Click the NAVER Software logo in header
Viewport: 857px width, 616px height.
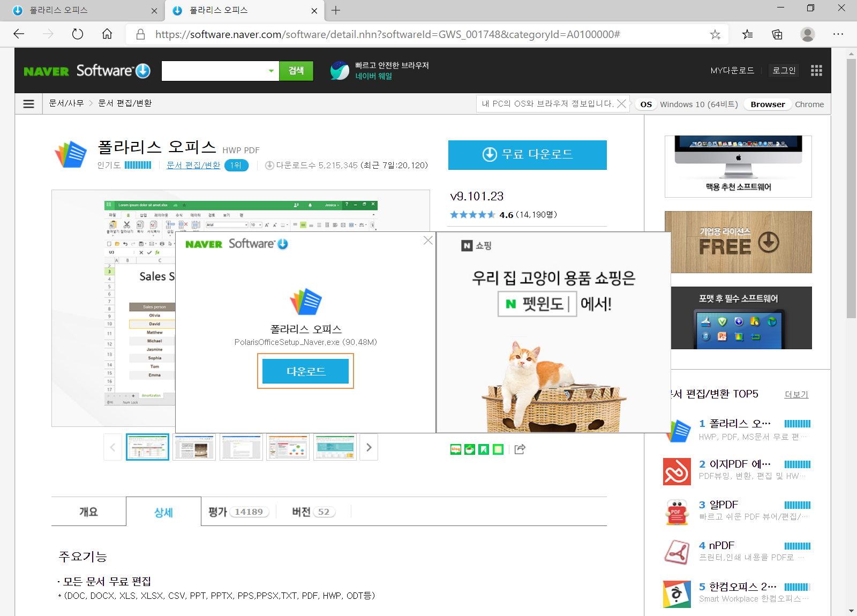pos(87,71)
